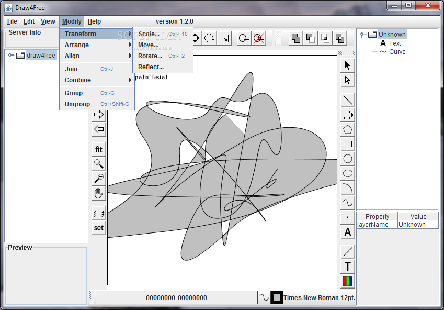Viewport: 444px width, 310px height.
Task: Expand the Align submenu
Action: coord(96,56)
